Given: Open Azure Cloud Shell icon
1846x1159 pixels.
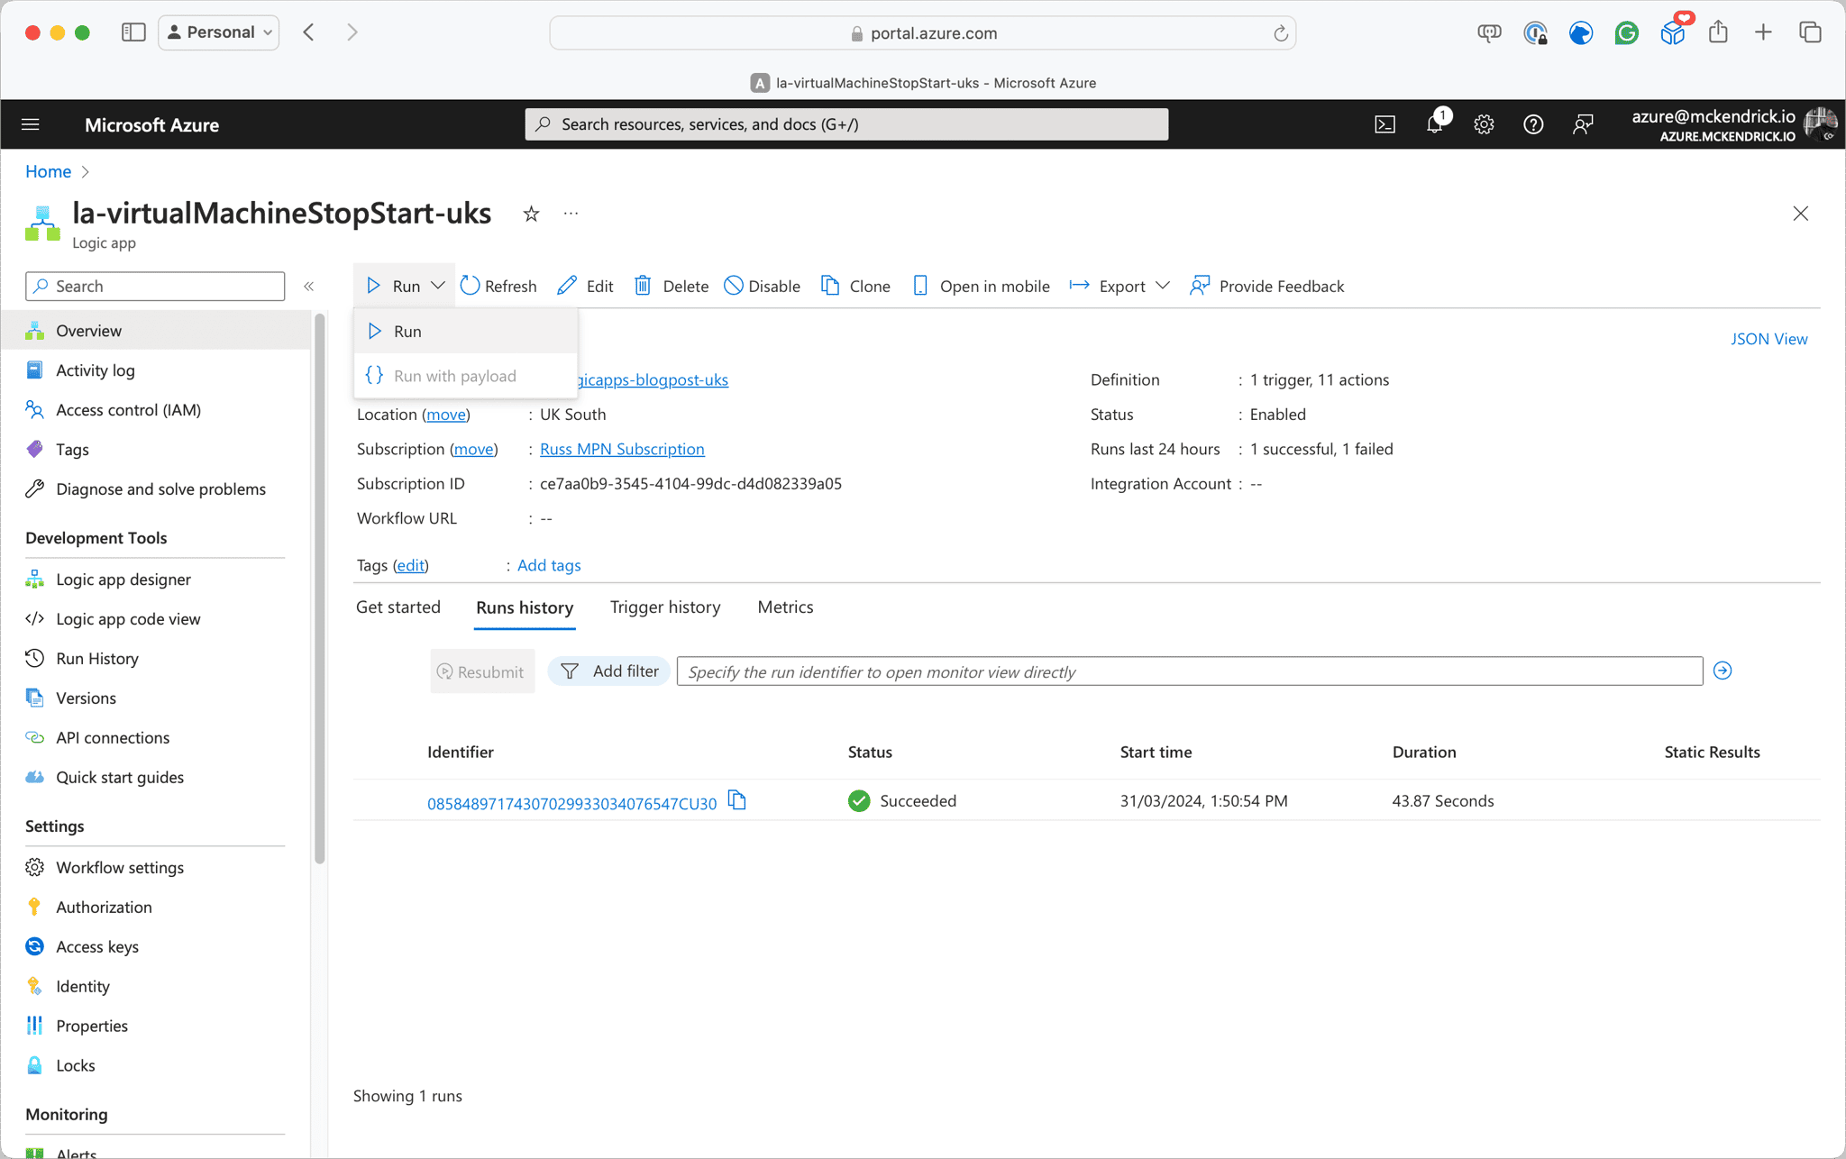Looking at the screenshot, I should pyautogui.click(x=1384, y=124).
